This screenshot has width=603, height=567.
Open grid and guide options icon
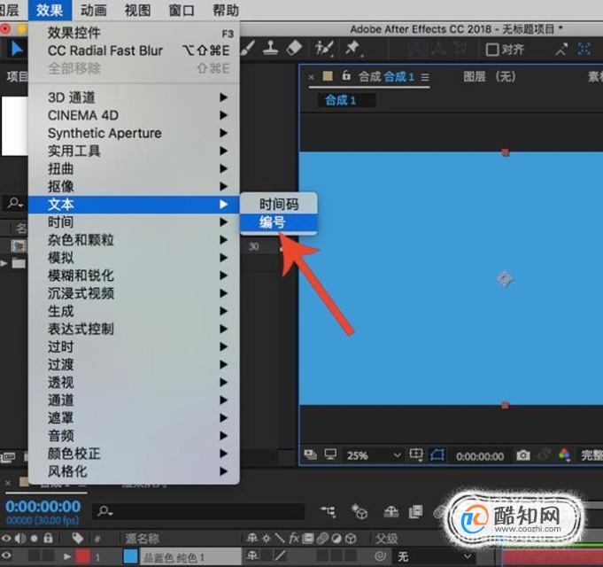pos(416,455)
